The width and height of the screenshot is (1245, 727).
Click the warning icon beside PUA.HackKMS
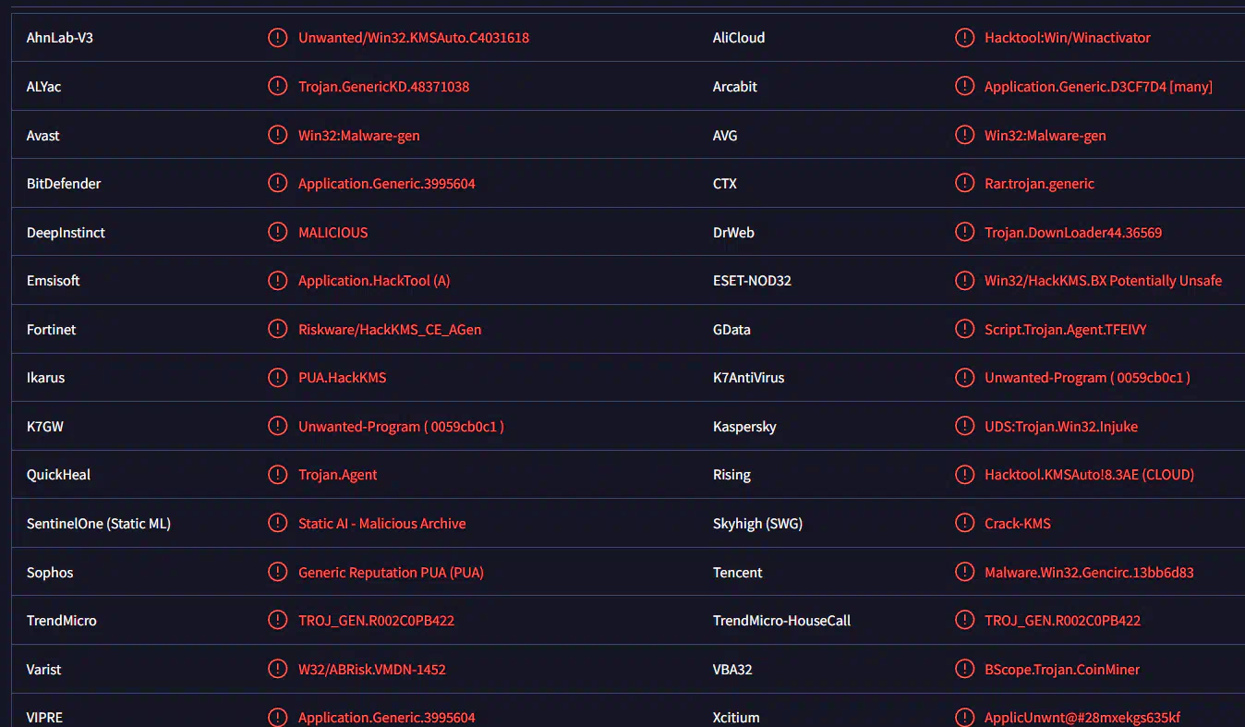click(x=277, y=378)
